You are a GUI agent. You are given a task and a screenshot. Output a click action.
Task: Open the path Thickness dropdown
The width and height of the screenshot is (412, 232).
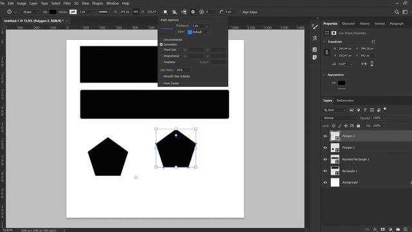pyautogui.click(x=207, y=26)
